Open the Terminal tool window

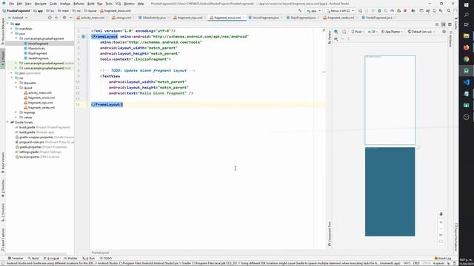pyautogui.click(x=16, y=259)
